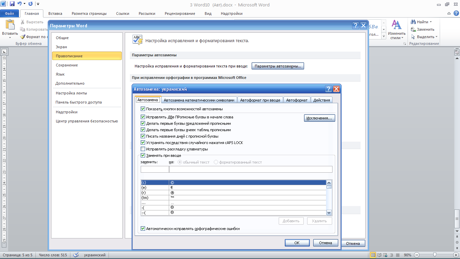
Task: Open the Действия tab
Action: click(x=321, y=100)
